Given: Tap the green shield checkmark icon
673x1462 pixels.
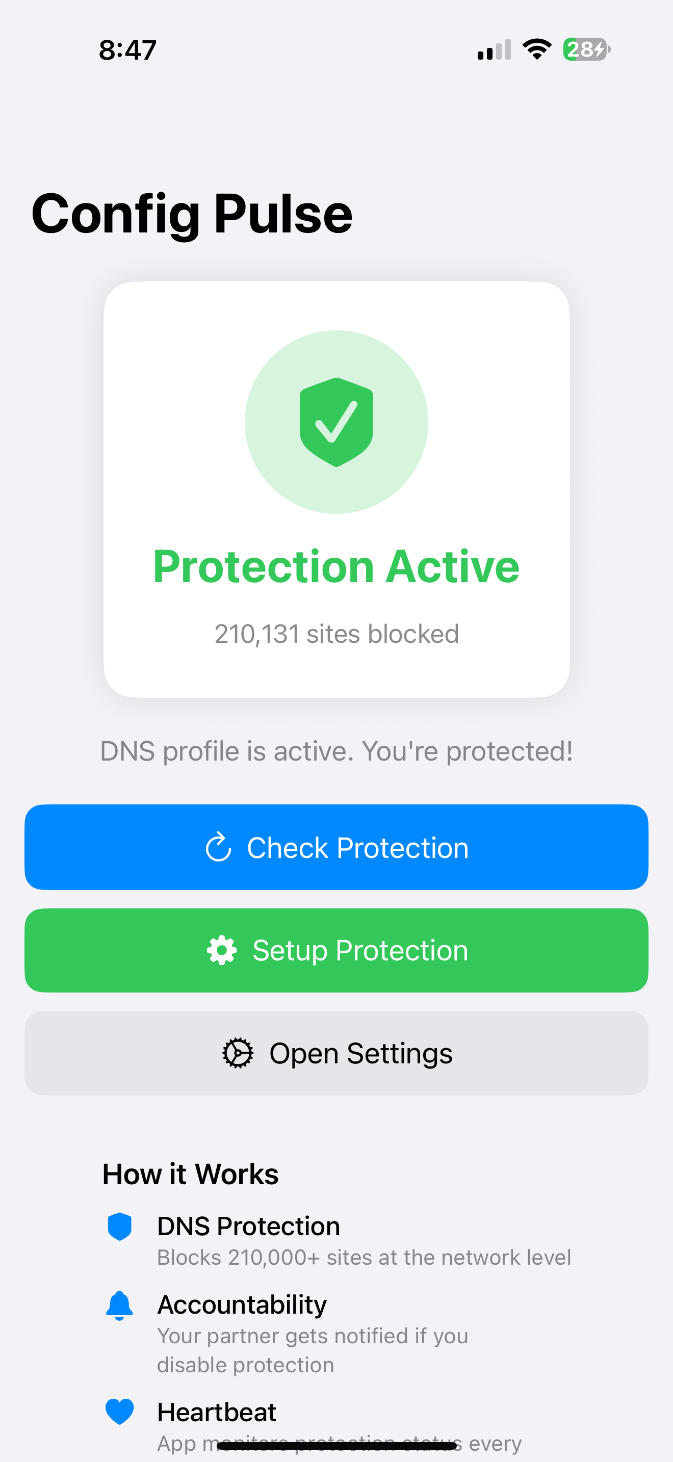Looking at the screenshot, I should click(x=336, y=422).
